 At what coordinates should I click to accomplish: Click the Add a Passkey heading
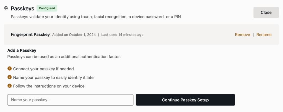point(22,50)
